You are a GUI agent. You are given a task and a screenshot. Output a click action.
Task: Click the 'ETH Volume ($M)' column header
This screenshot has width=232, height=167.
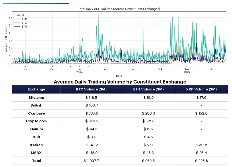[x=148, y=89]
